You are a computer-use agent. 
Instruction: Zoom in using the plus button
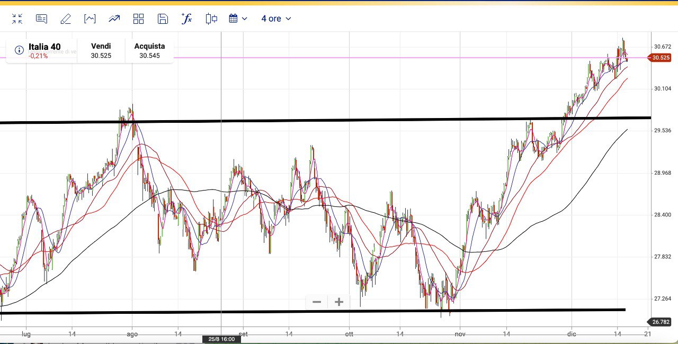[339, 302]
